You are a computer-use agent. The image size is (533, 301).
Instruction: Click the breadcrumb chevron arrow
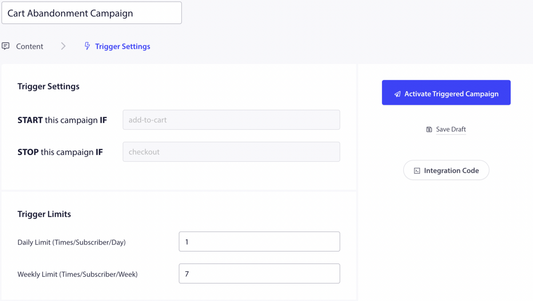[x=63, y=46]
